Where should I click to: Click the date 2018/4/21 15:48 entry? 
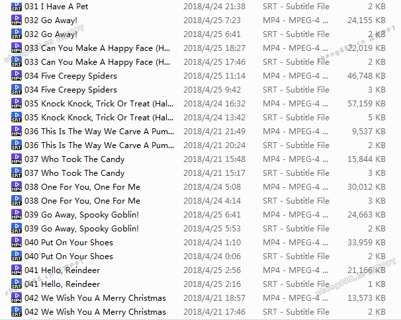tap(214, 159)
